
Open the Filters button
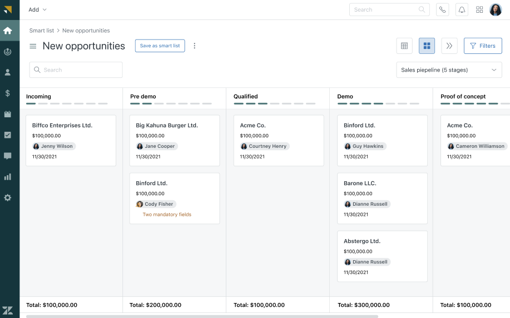click(483, 46)
